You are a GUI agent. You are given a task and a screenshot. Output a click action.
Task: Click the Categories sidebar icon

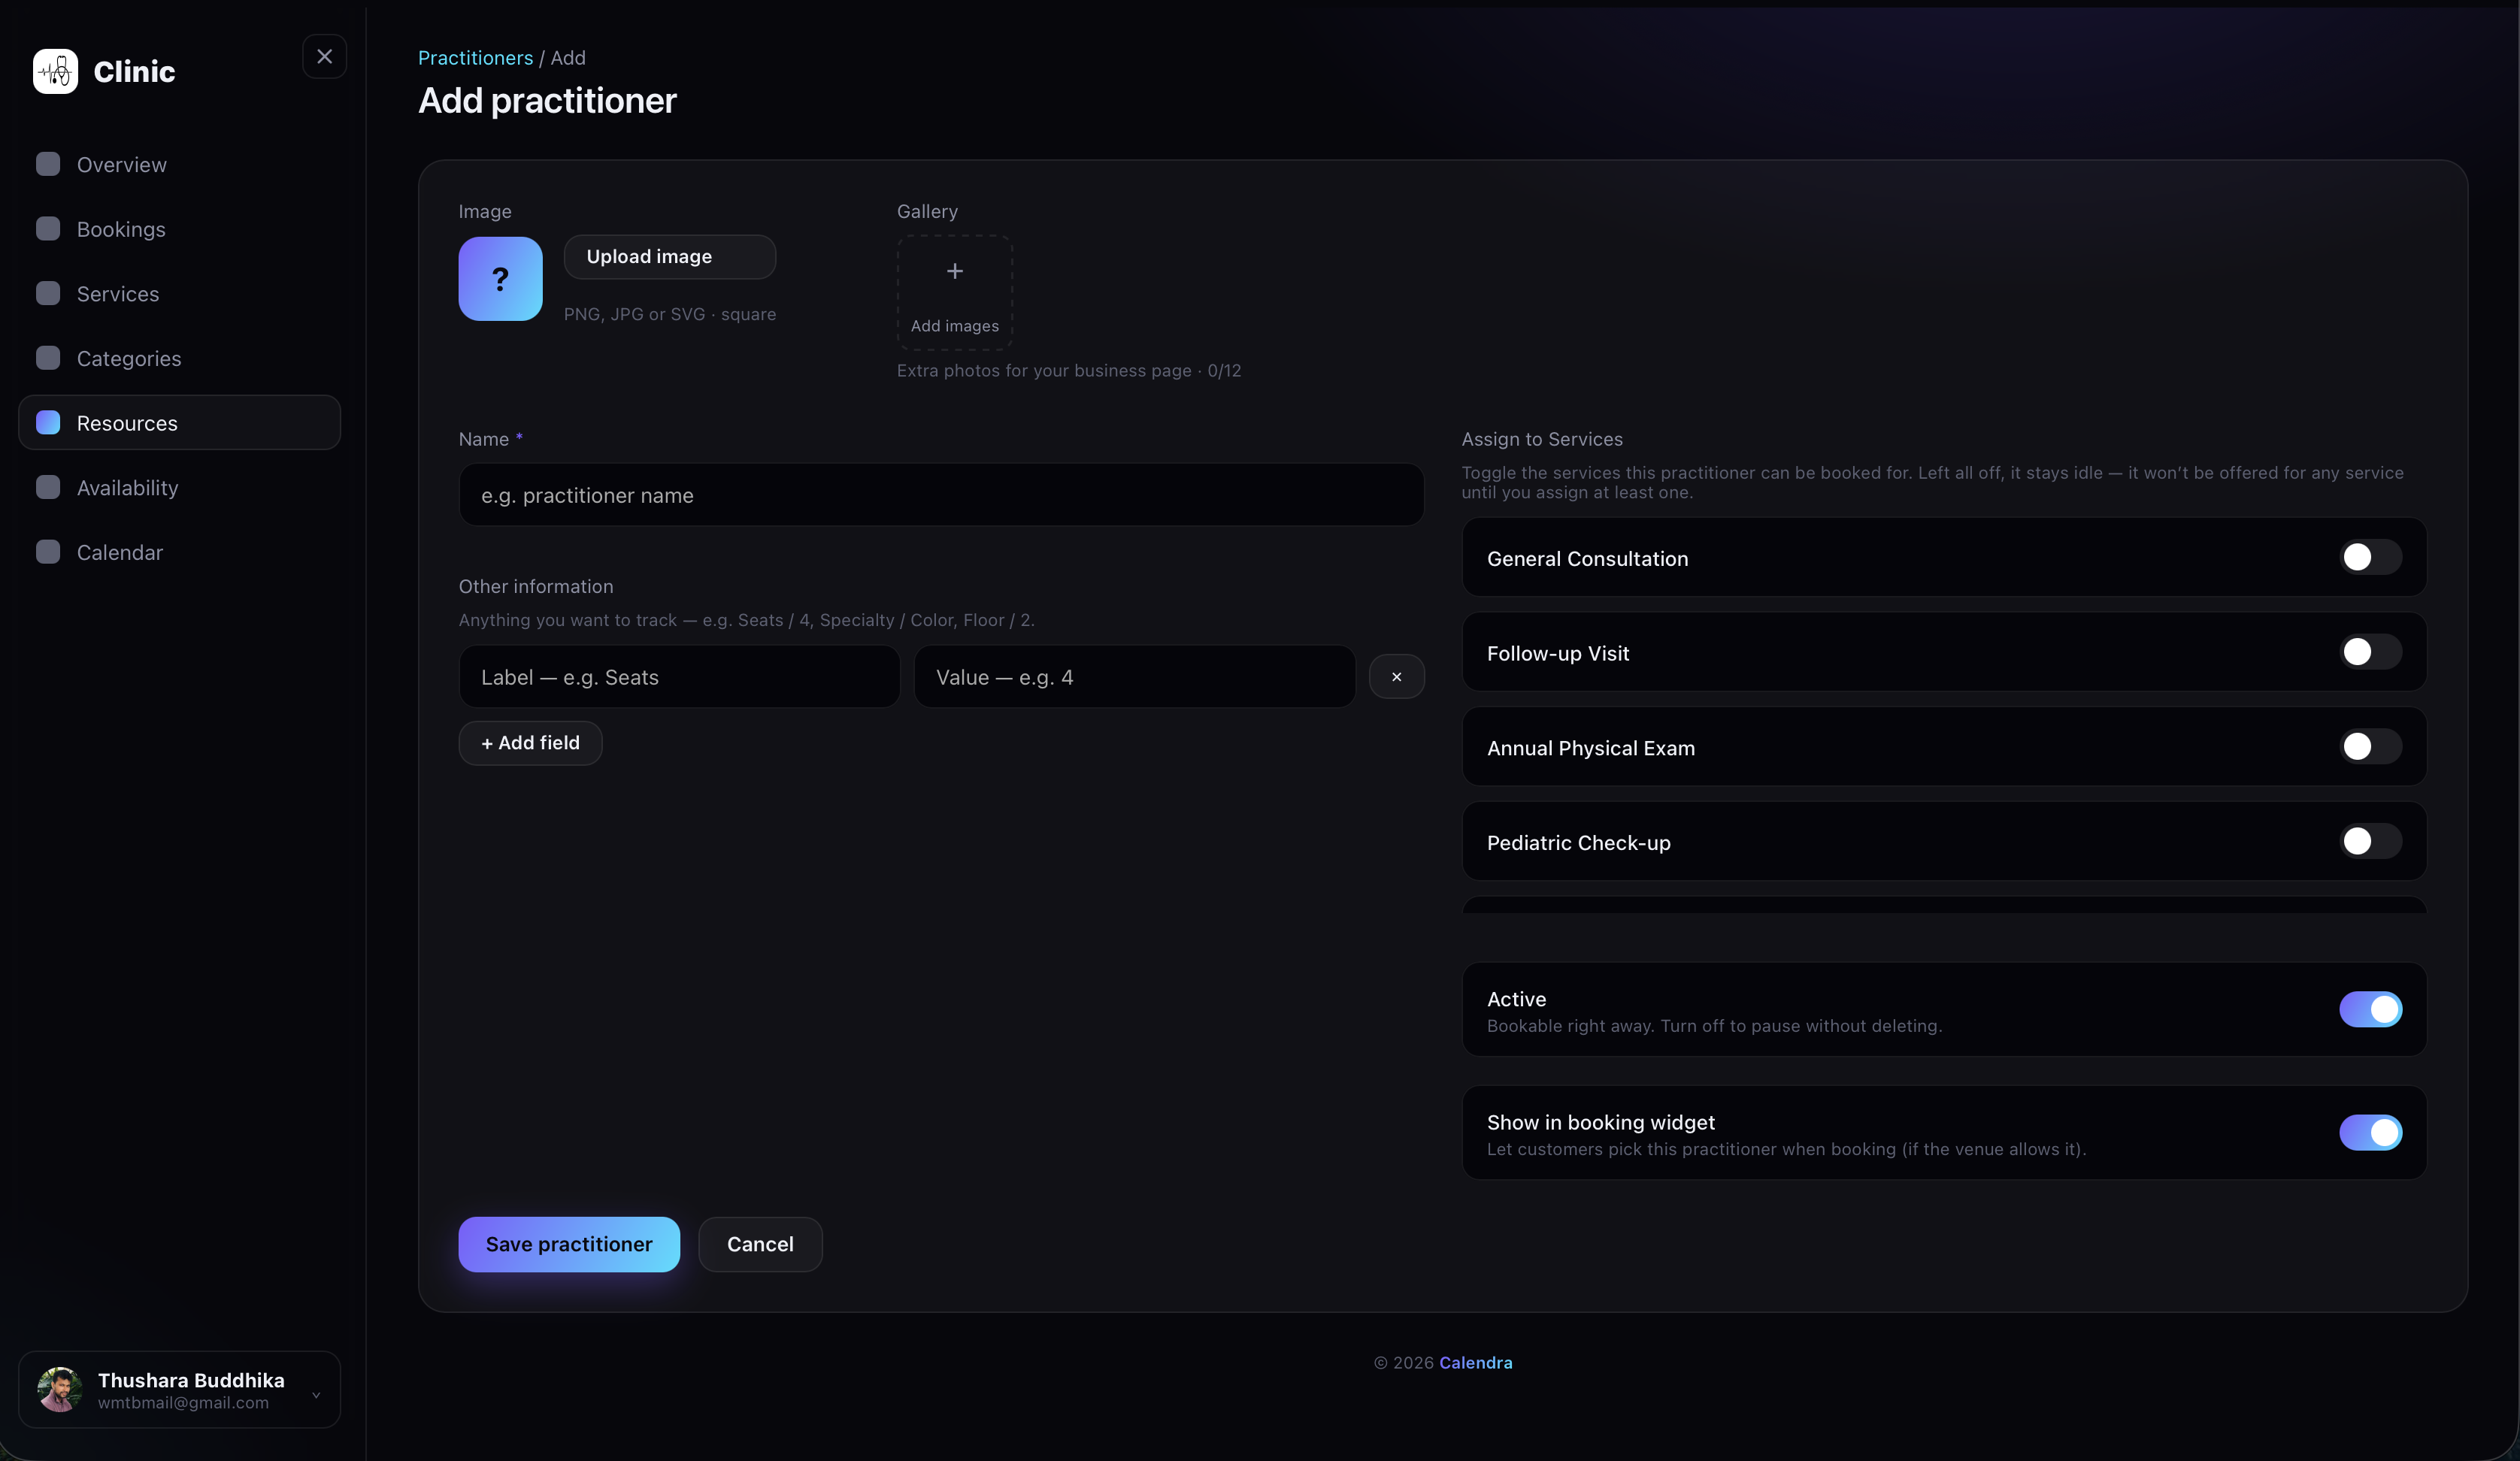click(x=48, y=358)
